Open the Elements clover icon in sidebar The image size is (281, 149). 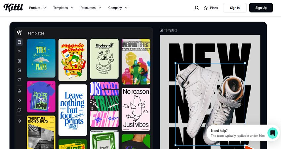click(20, 61)
